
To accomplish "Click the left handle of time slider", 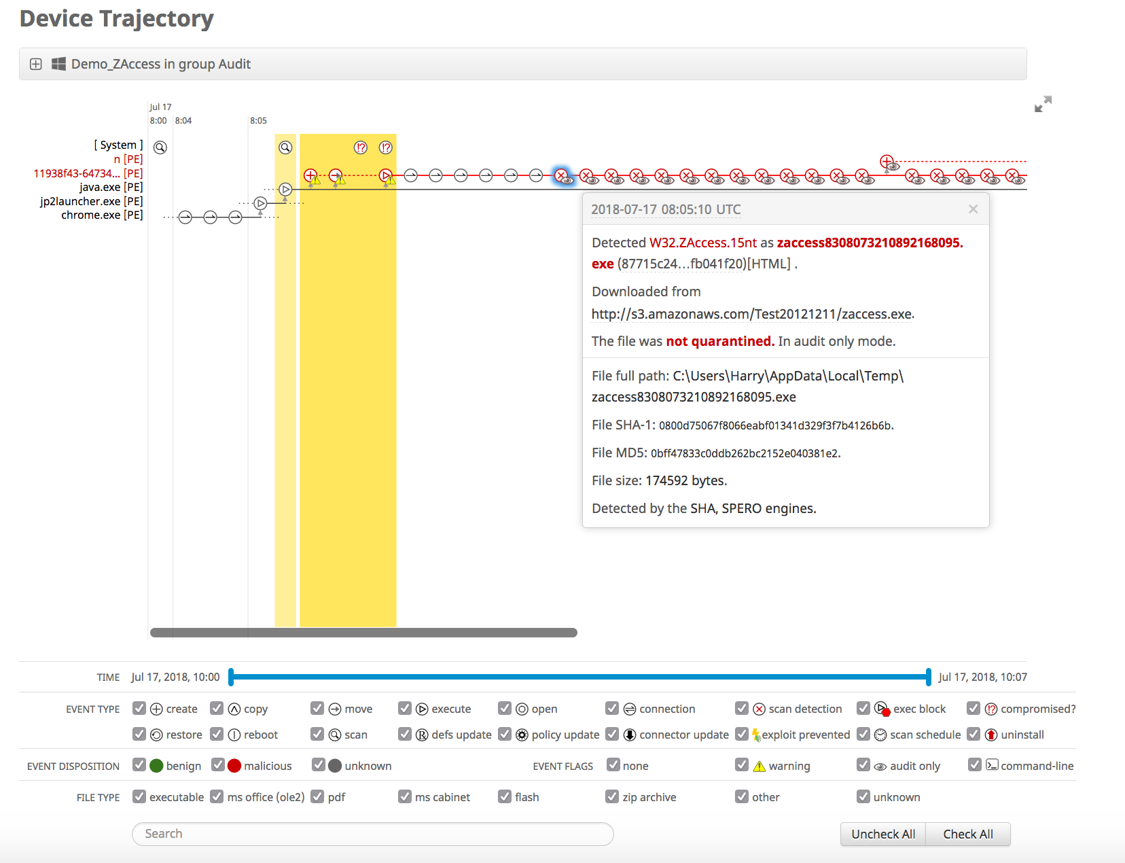I will coord(231,677).
